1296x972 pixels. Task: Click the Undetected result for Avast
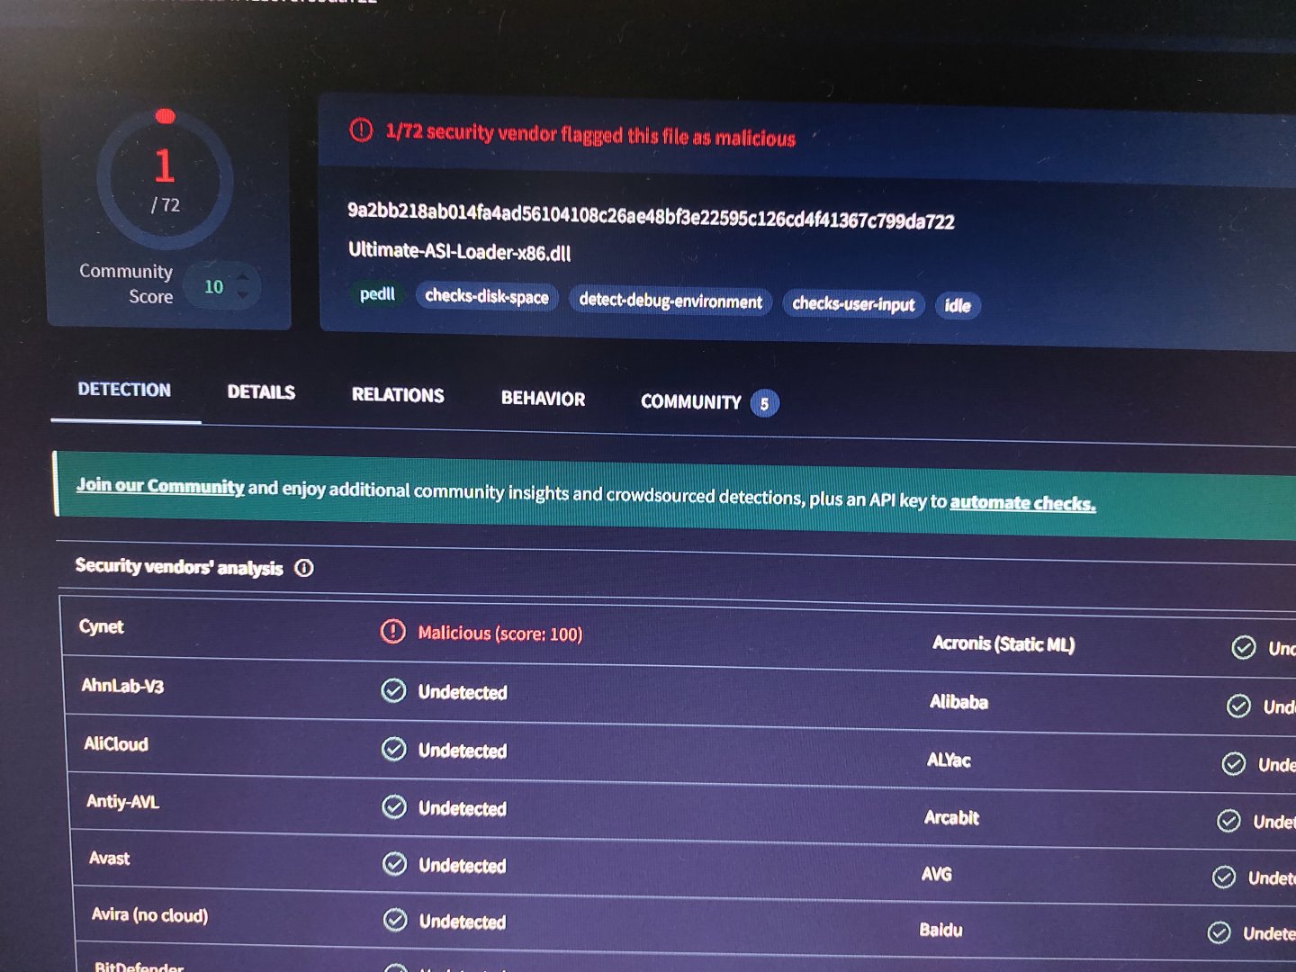pos(463,866)
